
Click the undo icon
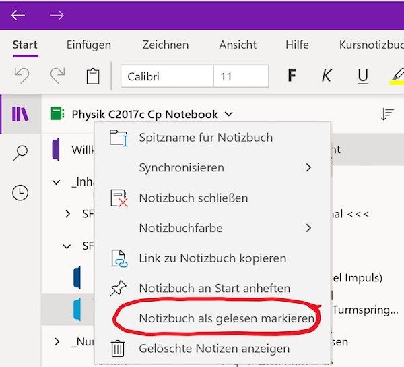22,76
